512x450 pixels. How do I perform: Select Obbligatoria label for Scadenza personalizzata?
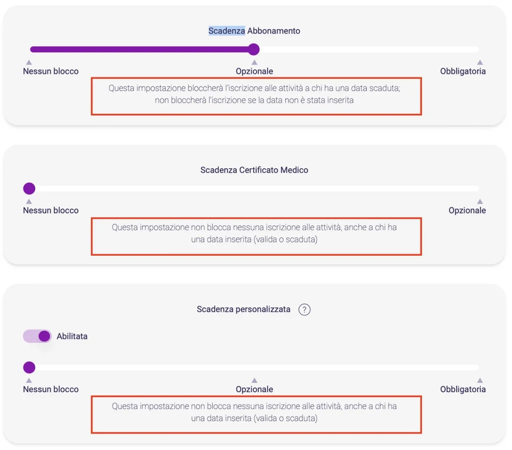tap(462, 390)
